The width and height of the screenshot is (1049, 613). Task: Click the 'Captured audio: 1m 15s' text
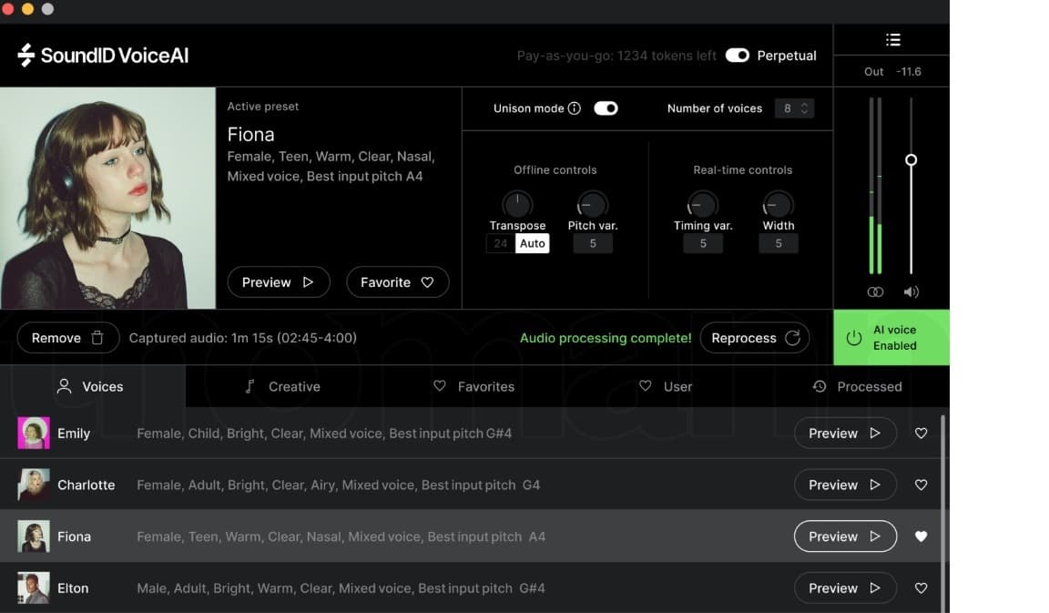tap(243, 338)
